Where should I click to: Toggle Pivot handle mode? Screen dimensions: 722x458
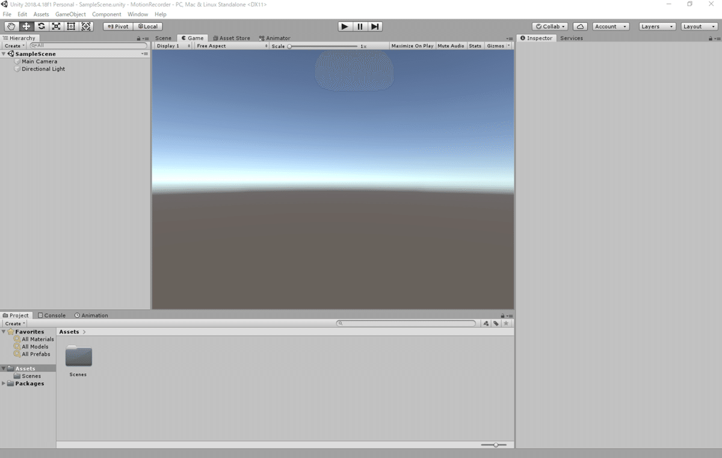[x=117, y=26]
